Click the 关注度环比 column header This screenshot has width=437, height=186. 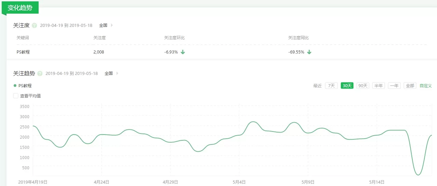[174, 38]
